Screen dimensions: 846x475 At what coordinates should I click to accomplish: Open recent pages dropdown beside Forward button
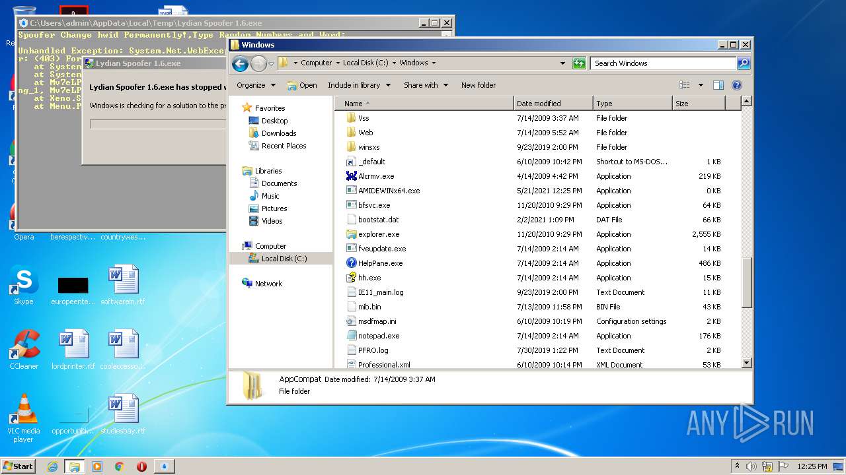click(x=271, y=64)
